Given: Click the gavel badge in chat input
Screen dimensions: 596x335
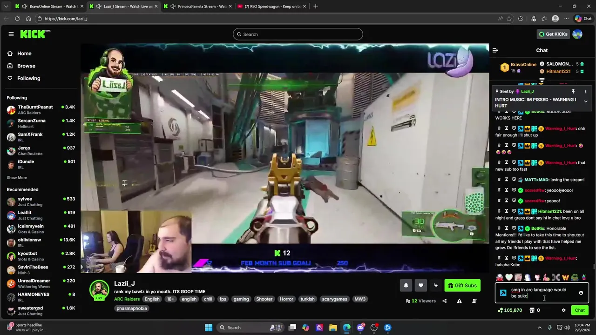Looking at the screenshot, I should point(503,293).
